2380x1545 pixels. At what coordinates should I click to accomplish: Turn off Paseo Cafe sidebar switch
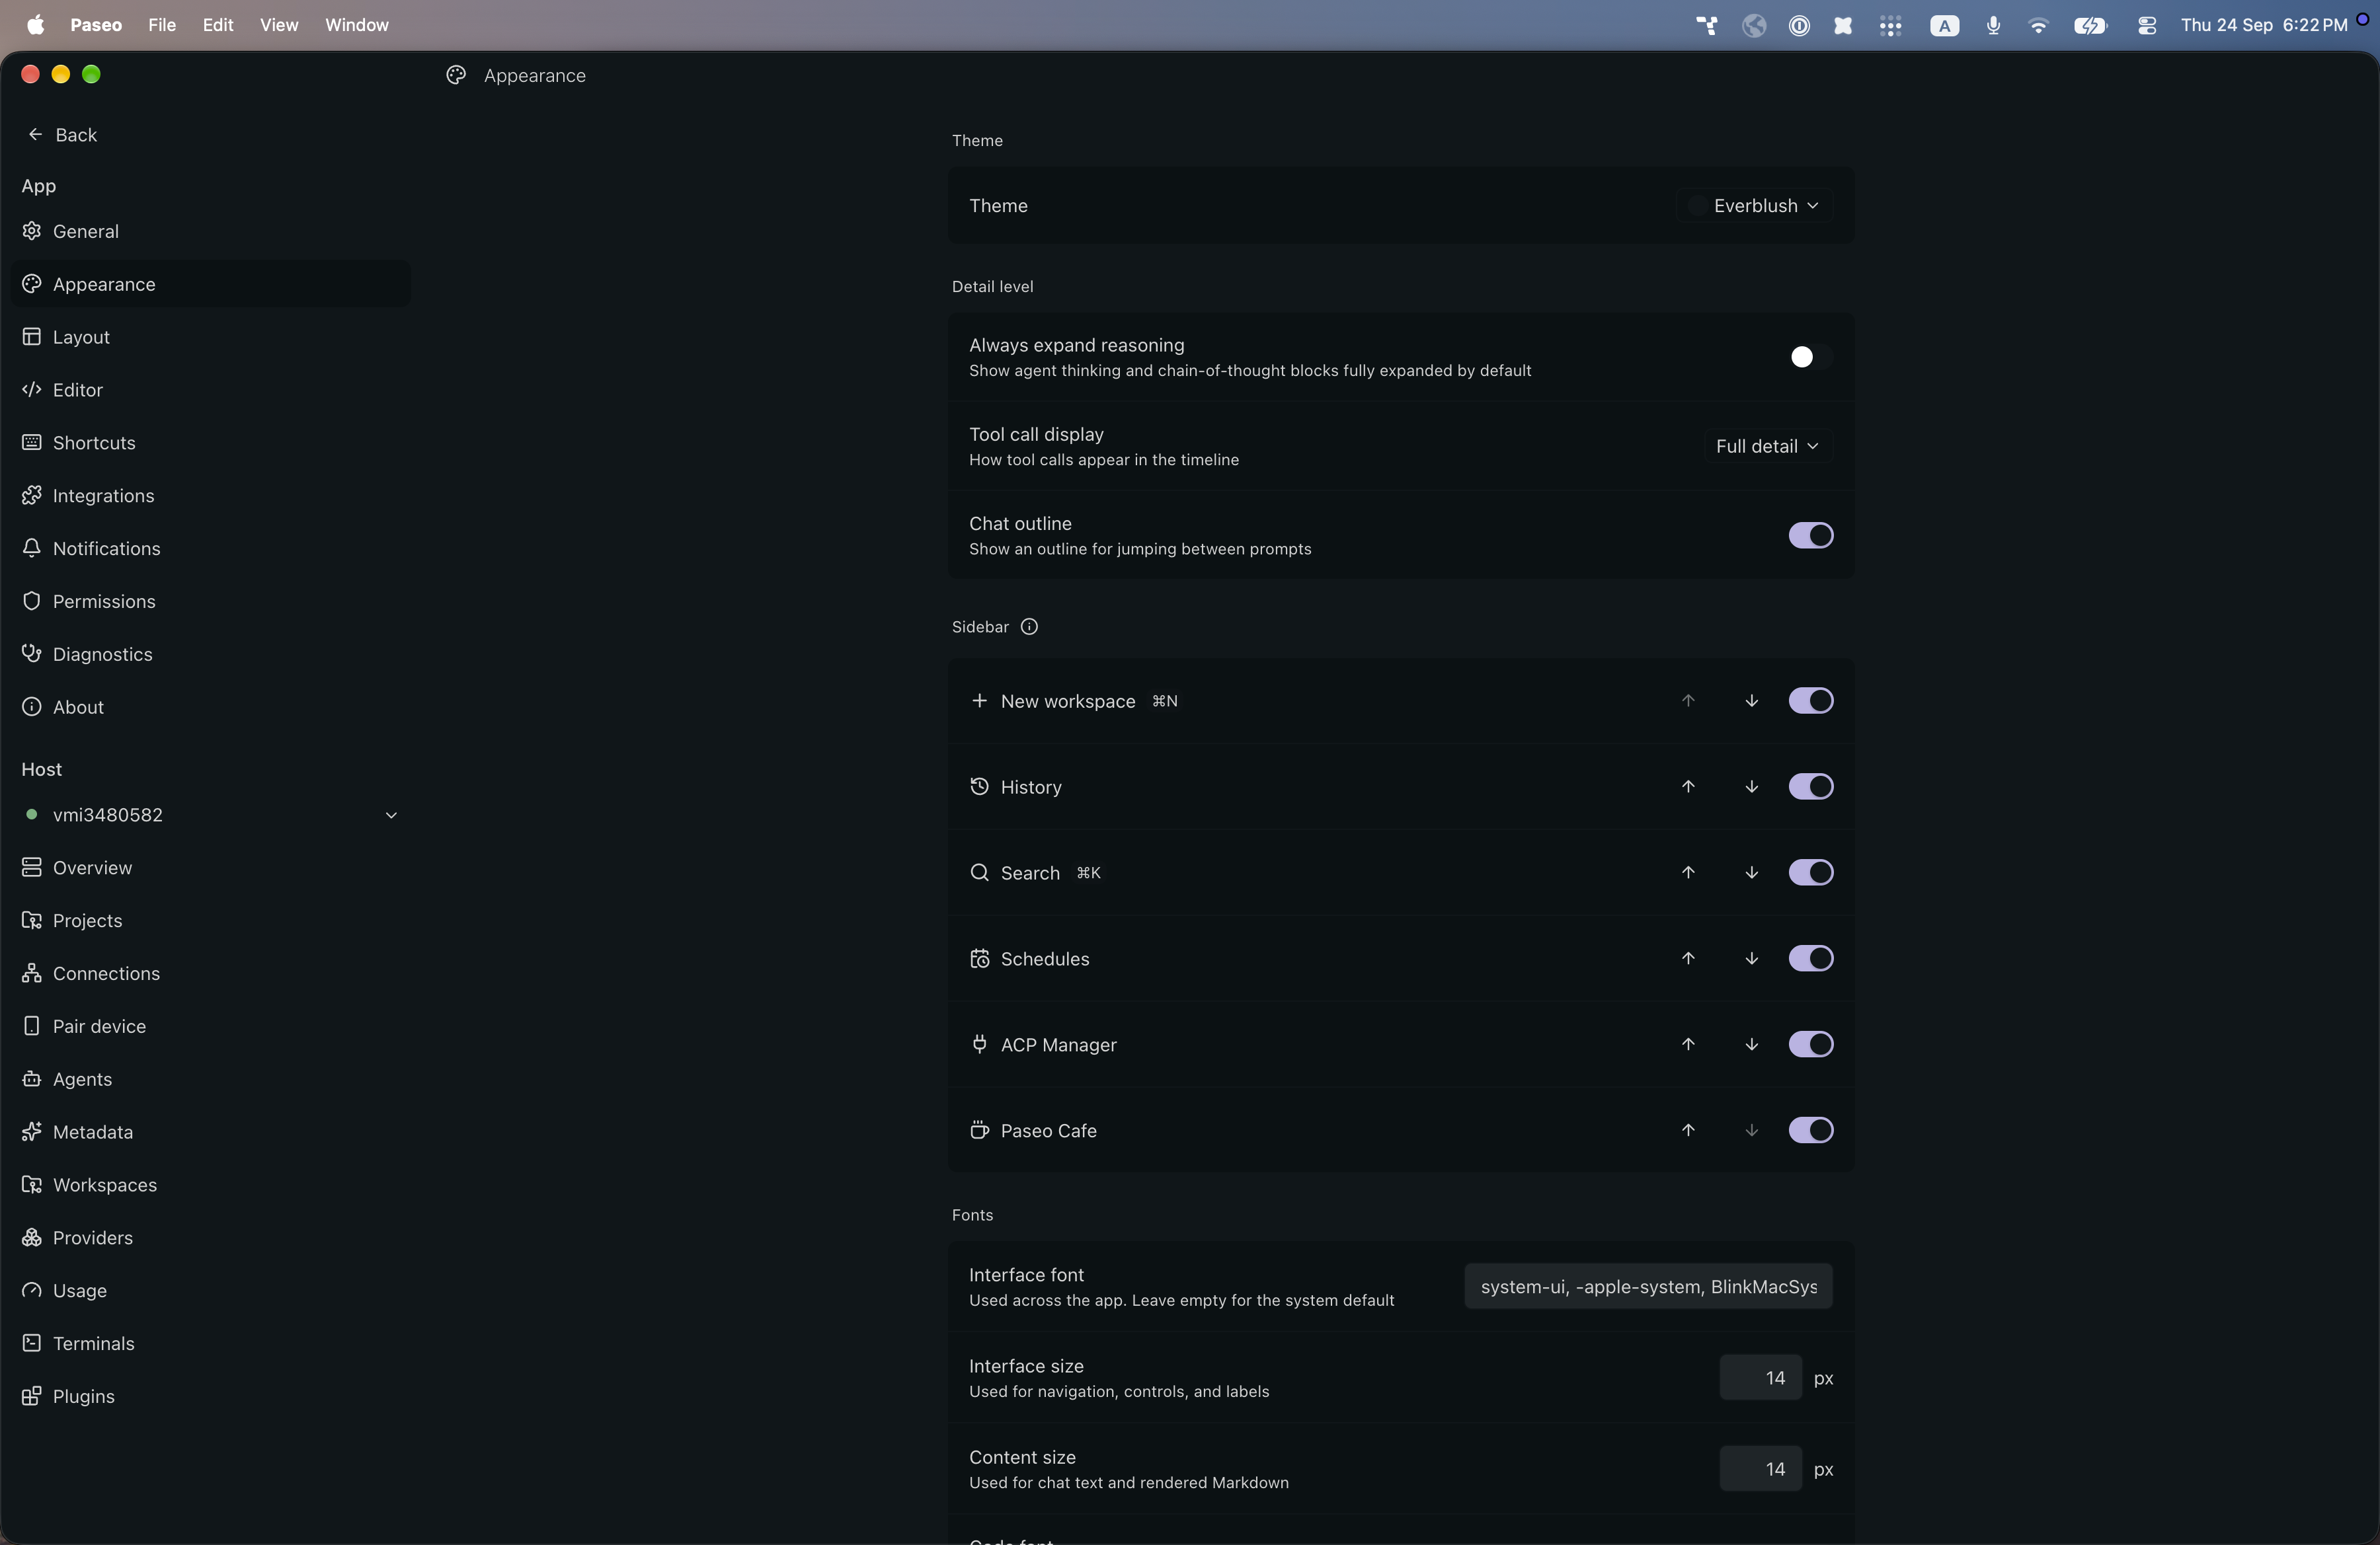1810,1130
